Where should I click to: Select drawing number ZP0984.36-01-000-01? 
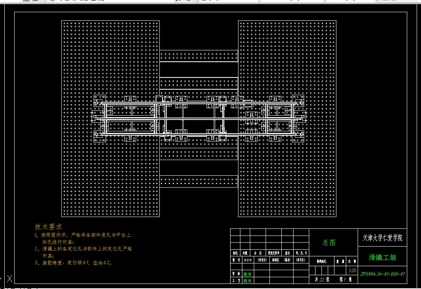[x=382, y=274]
